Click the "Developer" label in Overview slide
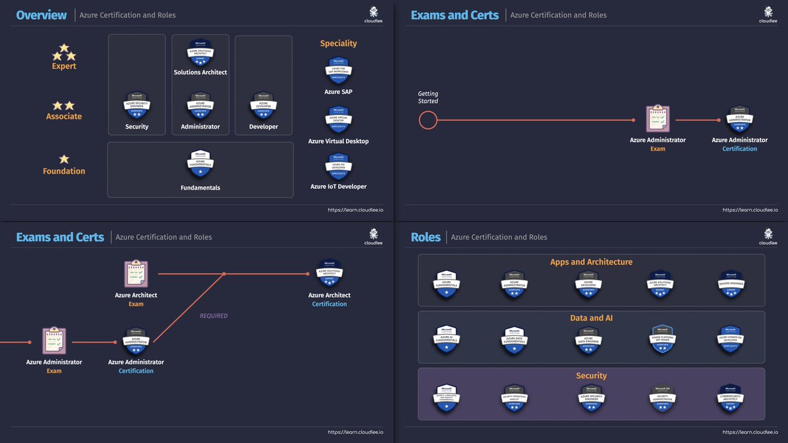Viewport: 788px width, 443px height. coord(263,127)
